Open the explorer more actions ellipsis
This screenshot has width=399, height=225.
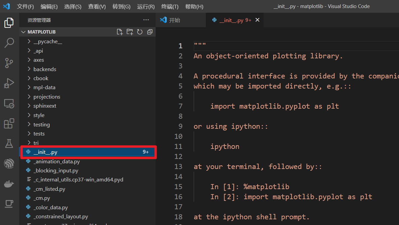(146, 20)
